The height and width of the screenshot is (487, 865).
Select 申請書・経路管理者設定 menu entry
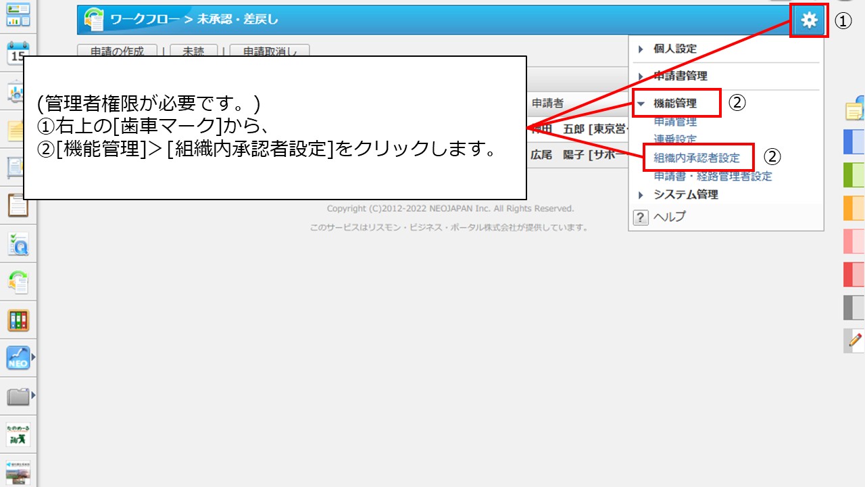(x=712, y=177)
